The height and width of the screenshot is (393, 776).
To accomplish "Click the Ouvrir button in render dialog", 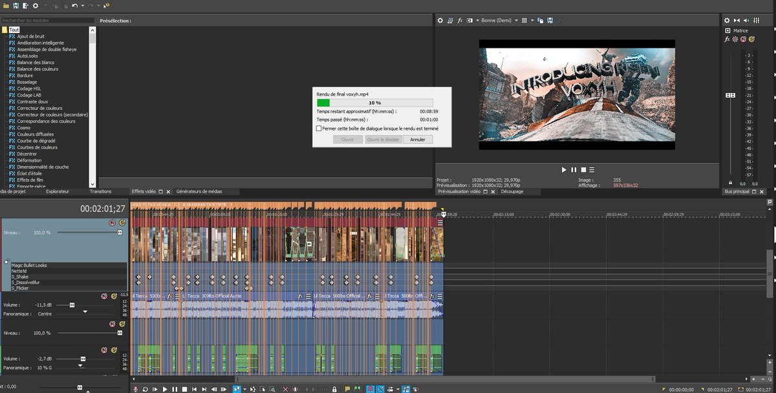I will click(348, 139).
